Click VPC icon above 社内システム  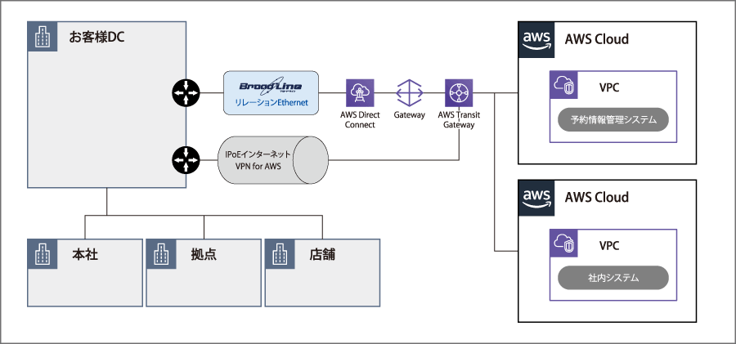pos(563,243)
